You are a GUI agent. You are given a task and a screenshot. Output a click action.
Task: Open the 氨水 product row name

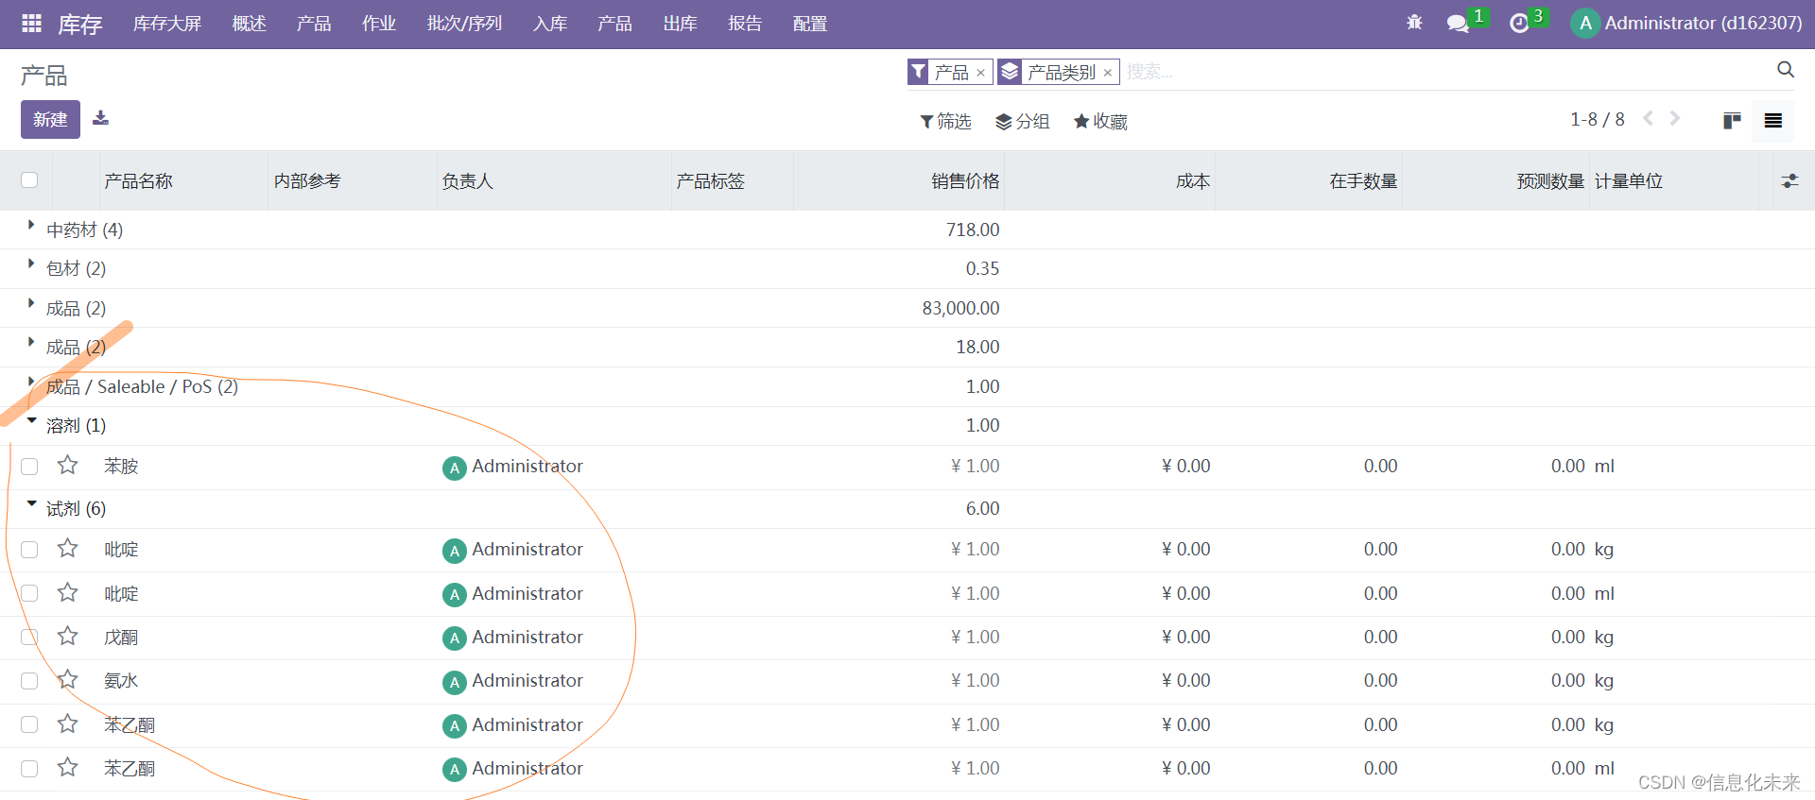pyautogui.click(x=121, y=680)
